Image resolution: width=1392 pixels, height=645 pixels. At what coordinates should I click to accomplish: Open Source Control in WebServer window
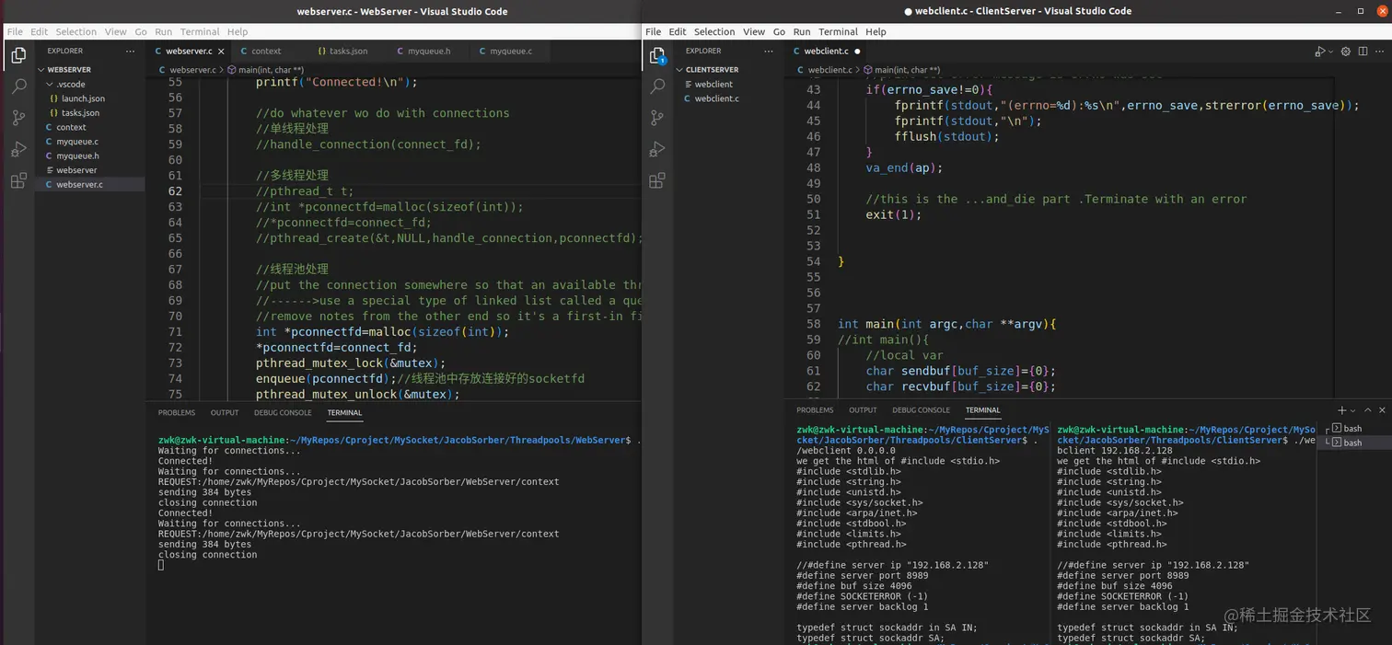(x=18, y=118)
